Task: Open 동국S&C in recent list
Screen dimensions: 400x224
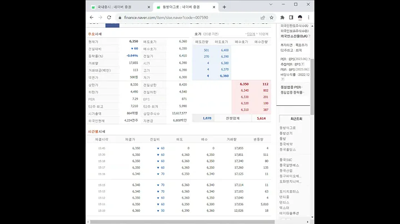Action: pyautogui.click(x=286, y=160)
